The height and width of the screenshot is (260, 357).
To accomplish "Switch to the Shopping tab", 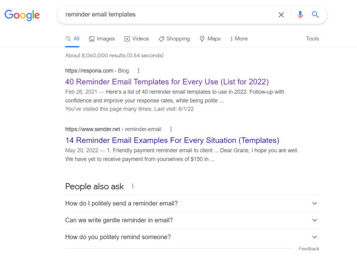I will point(174,39).
